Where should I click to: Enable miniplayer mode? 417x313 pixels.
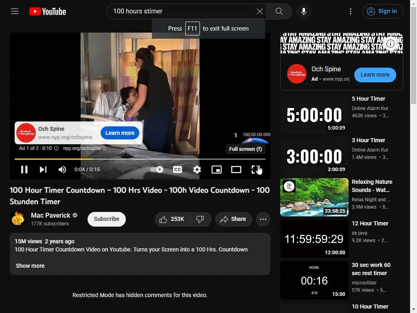click(x=217, y=170)
